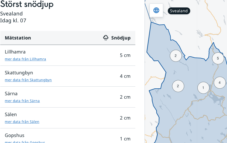This screenshot has width=227, height=143.
Task: Open 'mer data från Gopshus' link
Action: pos(25,142)
